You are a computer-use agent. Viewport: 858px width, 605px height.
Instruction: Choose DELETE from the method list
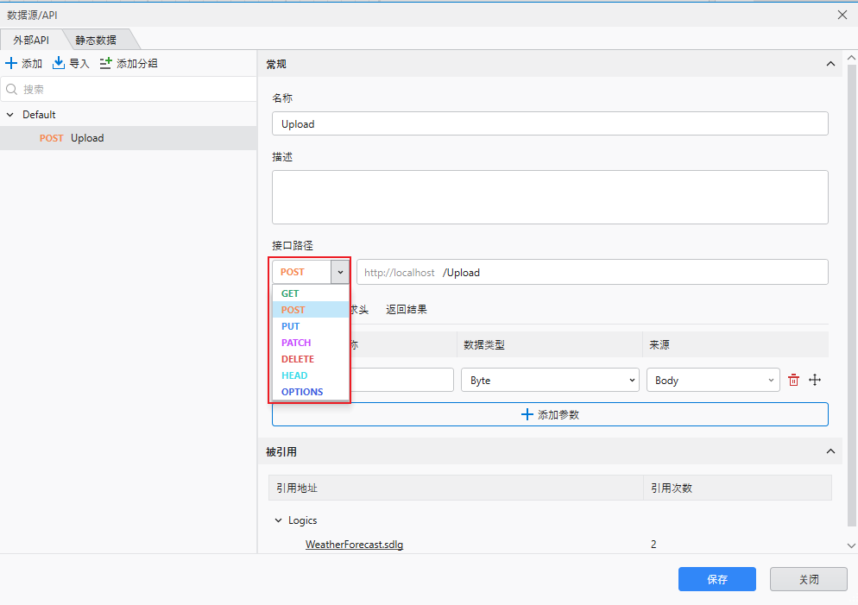[298, 359]
